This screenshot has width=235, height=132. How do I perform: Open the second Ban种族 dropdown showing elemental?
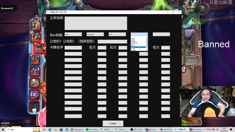[x=95, y=34]
